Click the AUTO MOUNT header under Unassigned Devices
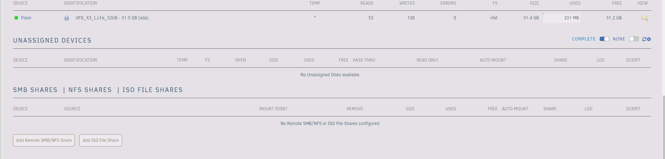The width and height of the screenshot is (665, 159). click(x=493, y=60)
